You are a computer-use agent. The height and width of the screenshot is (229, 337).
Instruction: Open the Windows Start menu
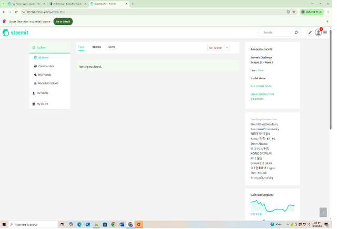(4, 224)
